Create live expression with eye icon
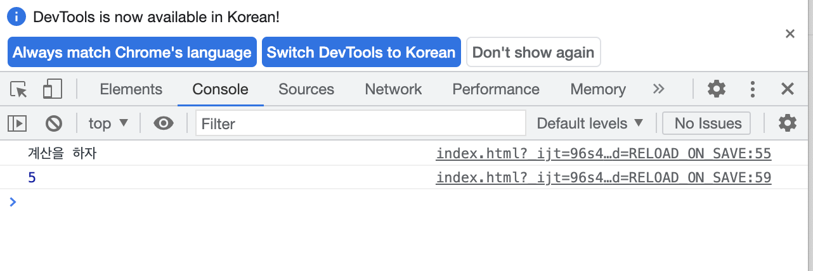Image resolution: width=813 pixels, height=271 pixels. tap(164, 123)
